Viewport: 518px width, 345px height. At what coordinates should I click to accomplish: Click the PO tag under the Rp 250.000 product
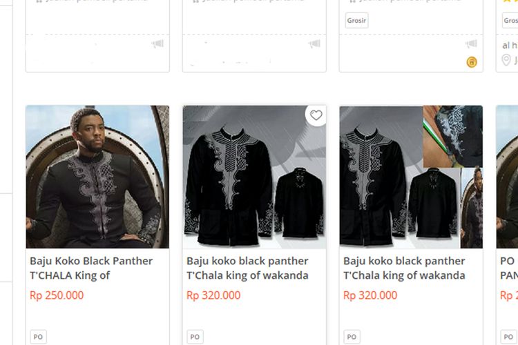point(38,337)
